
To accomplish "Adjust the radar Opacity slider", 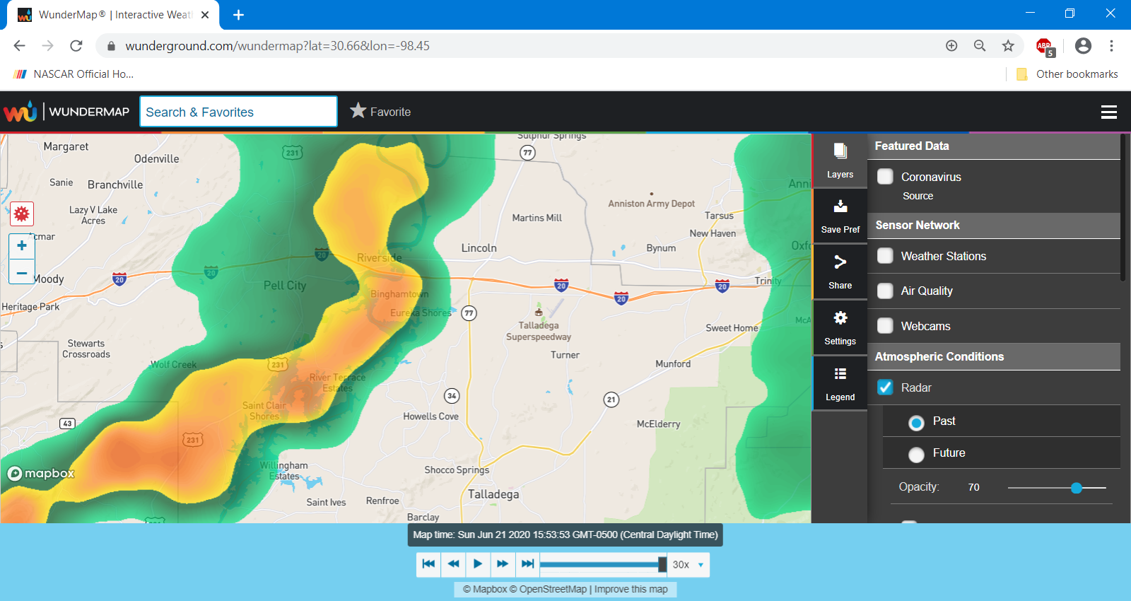I will [x=1076, y=488].
